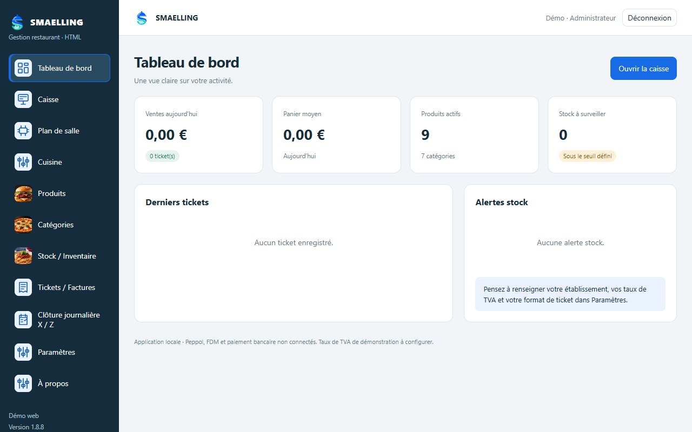Image resolution: width=692 pixels, height=432 pixels.
Task: Click the Tableau de bord sidebar icon
Action: coord(23,68)
